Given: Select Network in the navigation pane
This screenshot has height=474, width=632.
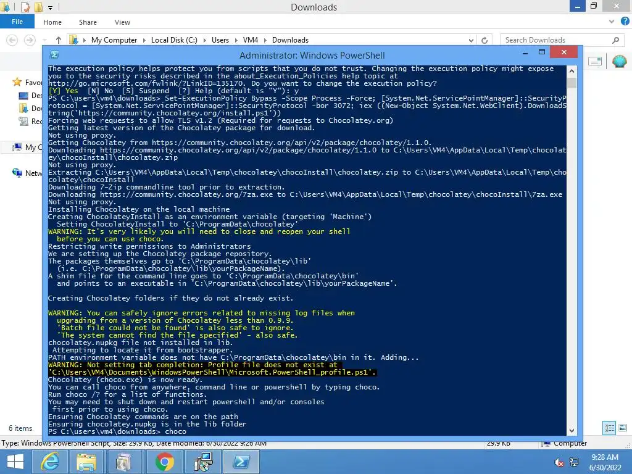Looking at the screenshot, I should coord(27,173).
